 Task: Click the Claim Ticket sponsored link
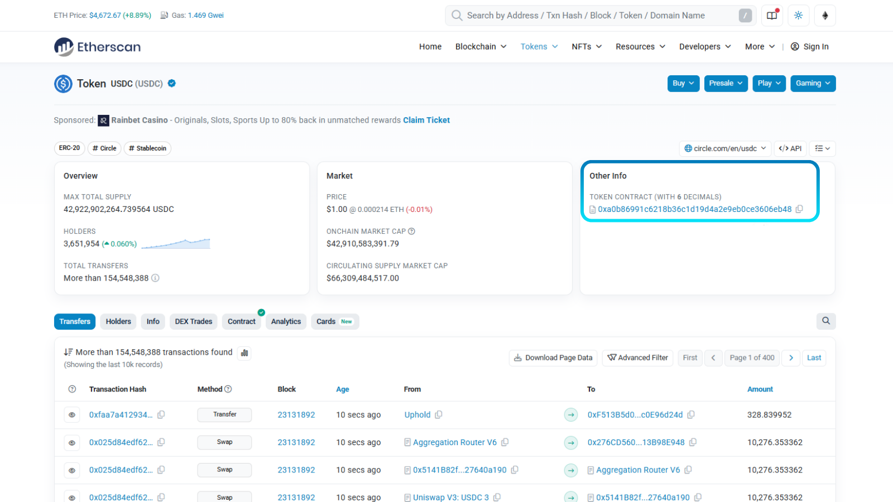click(426, 120)
